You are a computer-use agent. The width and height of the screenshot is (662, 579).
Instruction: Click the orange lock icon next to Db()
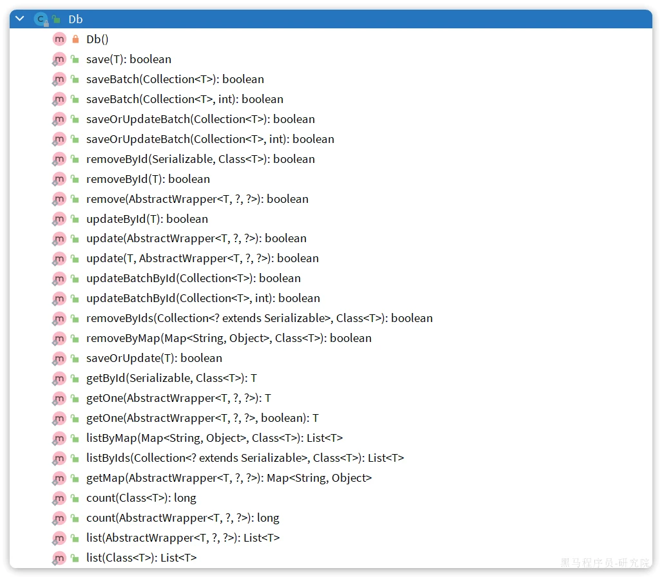pos(75,39)
